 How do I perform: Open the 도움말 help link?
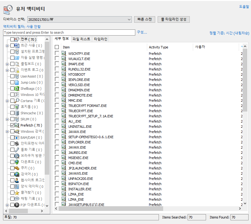[244, 6]
